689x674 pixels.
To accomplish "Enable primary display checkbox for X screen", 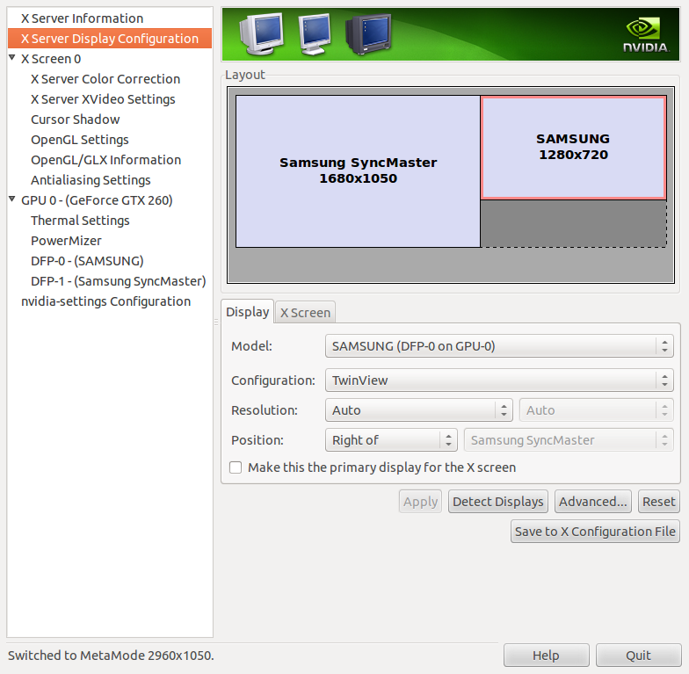I will [x=236, y=467].
